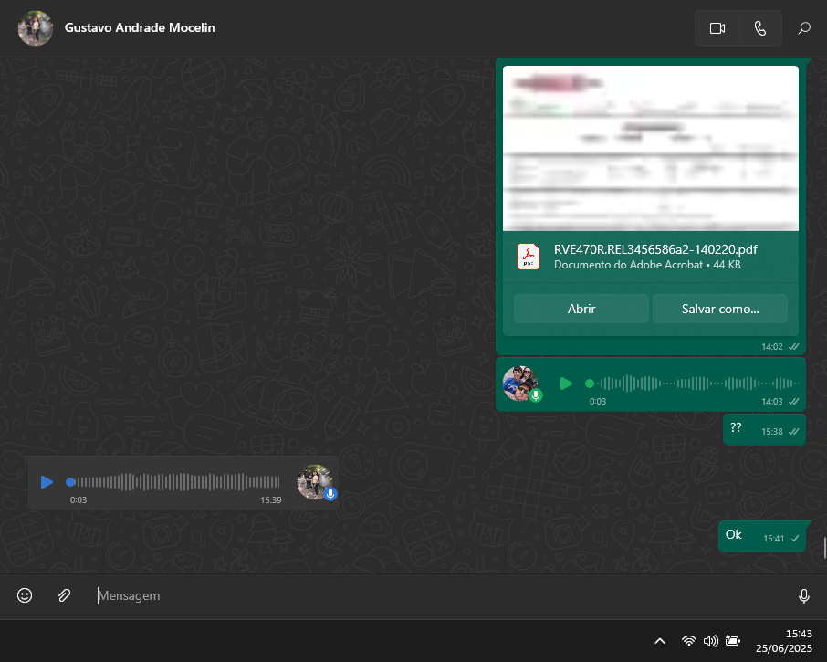827x662 pixels.
Task: Open the emoji picker
Action: tap(25, 595)
